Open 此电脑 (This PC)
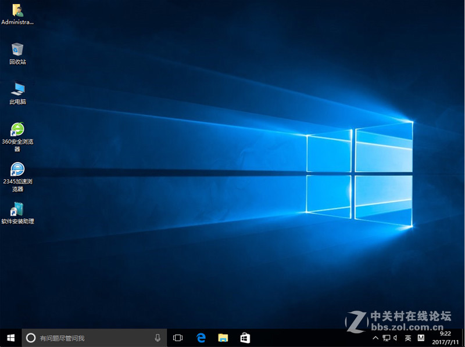Image resolution: width=465 pixels, height=347 pixels. (17, 91)
